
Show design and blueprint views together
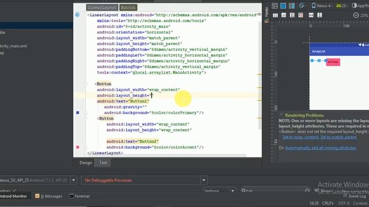click(x=292, y=6)
